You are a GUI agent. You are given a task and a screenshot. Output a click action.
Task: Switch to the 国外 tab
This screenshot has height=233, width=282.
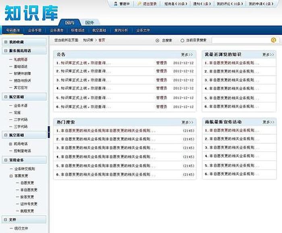point(89,23)
